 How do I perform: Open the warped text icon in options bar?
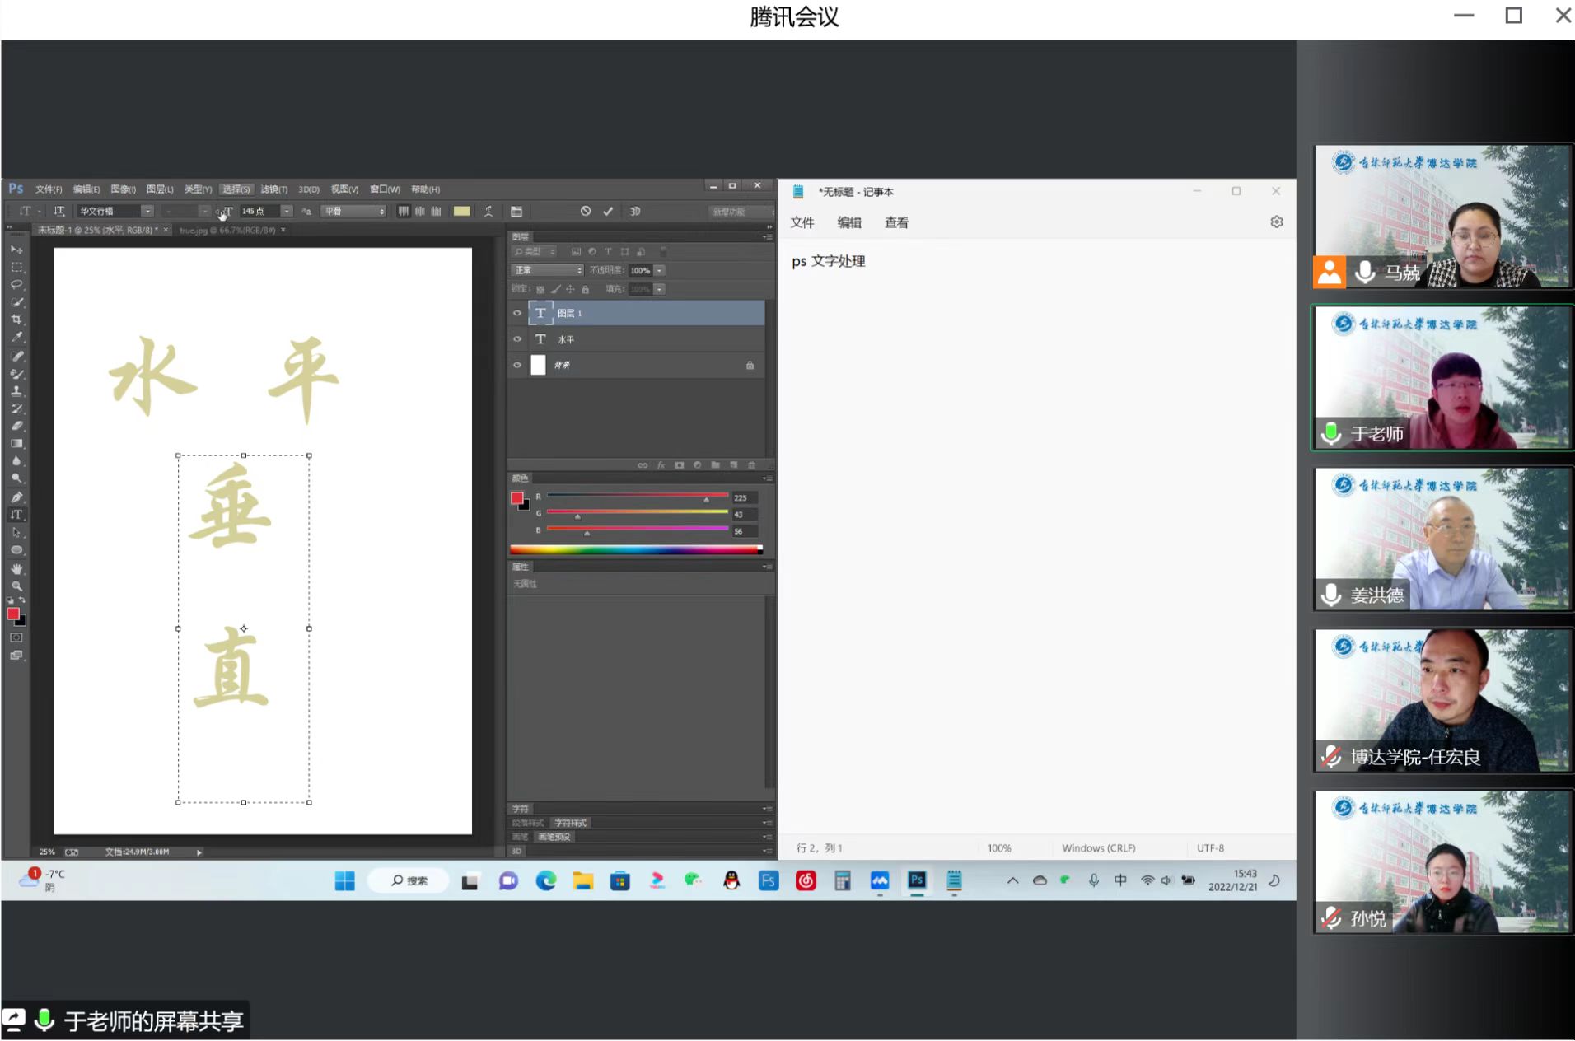click(x=488, y=212)
